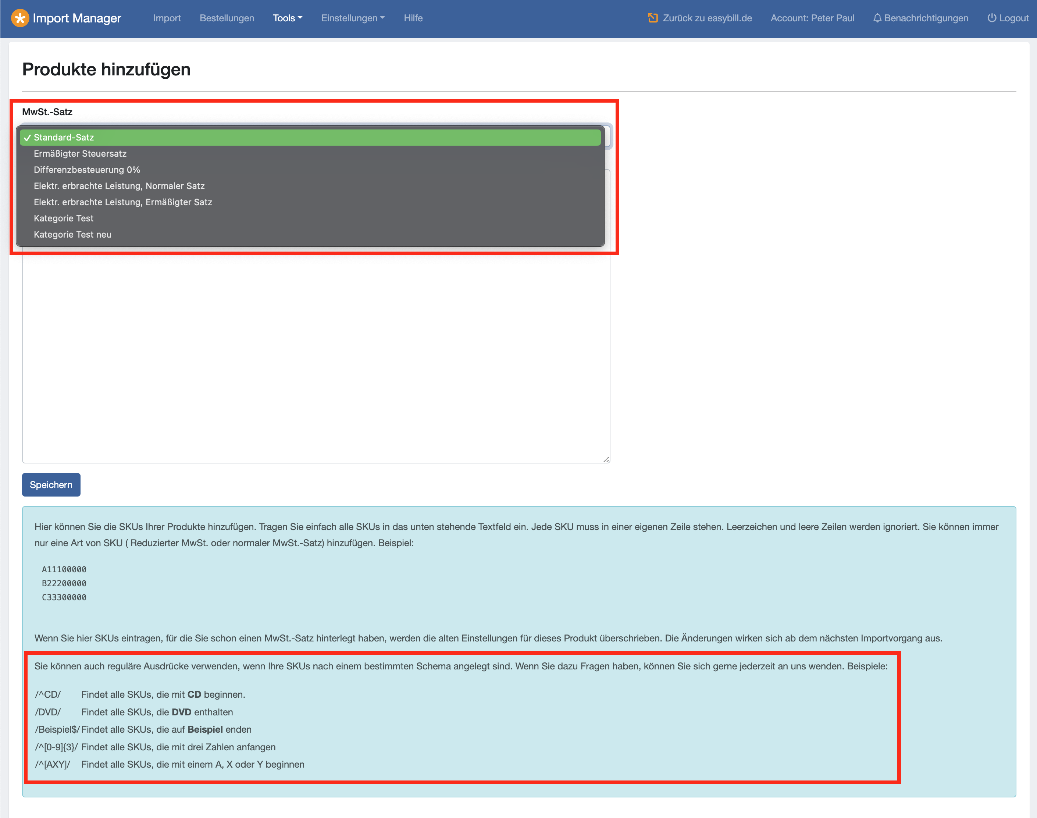Click the /^CD/ regex example
This screenshot has height=818, width=1037.
48,694
